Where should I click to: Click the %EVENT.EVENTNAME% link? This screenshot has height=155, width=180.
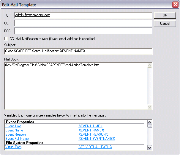[97, 139]
